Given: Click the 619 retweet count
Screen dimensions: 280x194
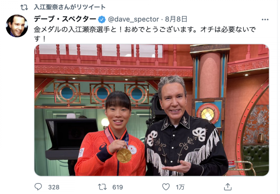Looking at the screenshot, I should [x=118, y=187].
